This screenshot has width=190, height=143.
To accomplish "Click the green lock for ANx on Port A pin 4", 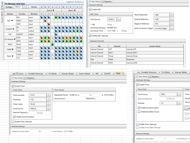I will (x=56, y=18).
